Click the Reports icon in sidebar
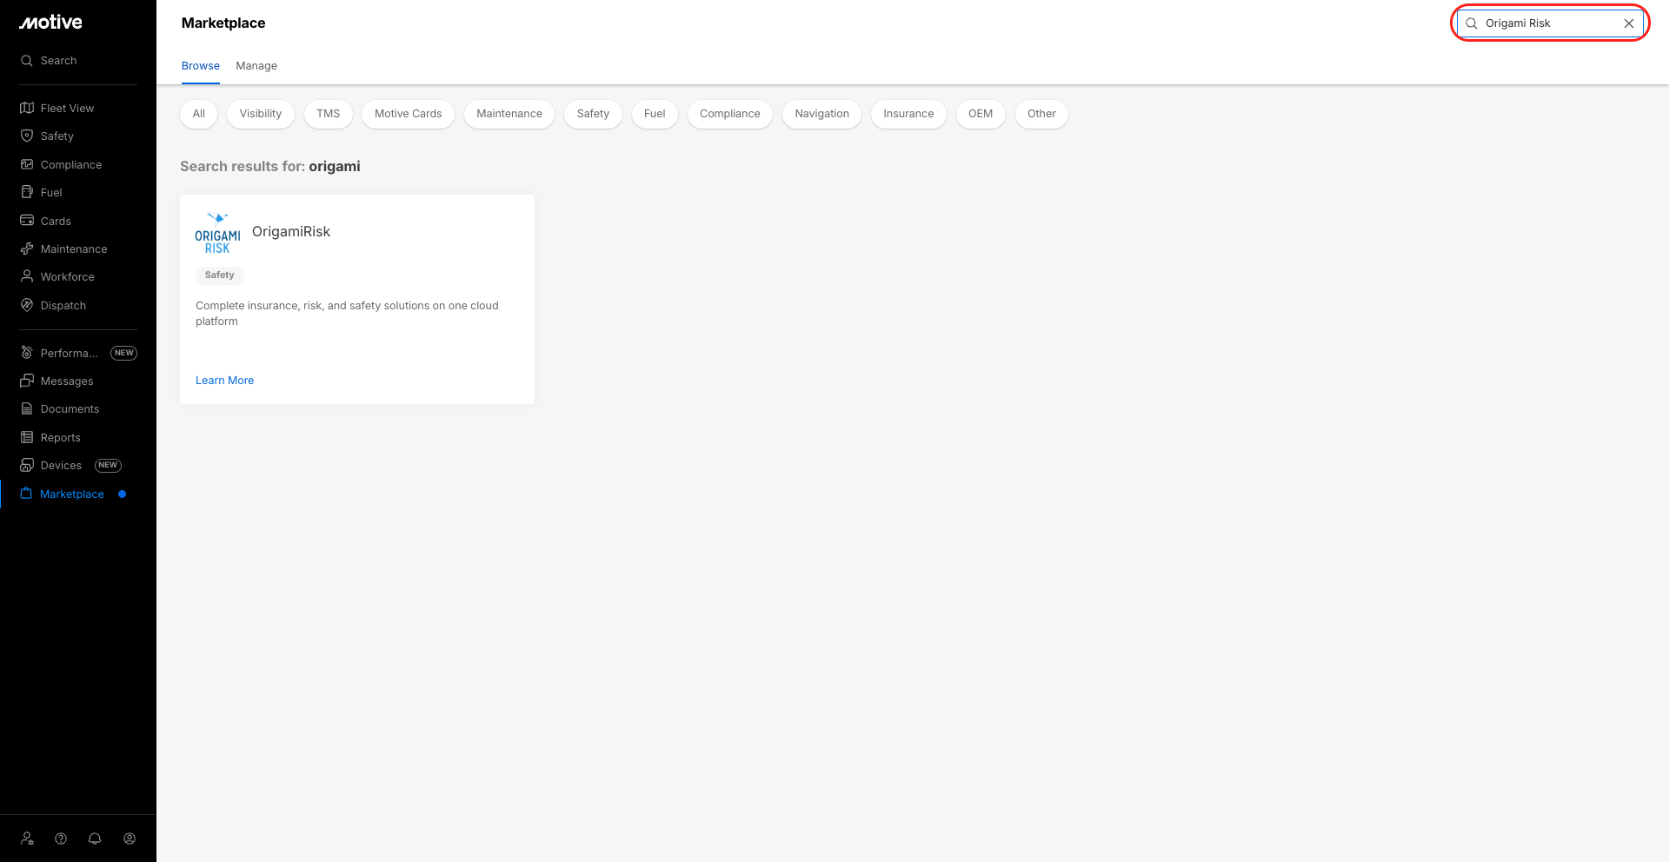1669x862 pixels. (27, 437)
